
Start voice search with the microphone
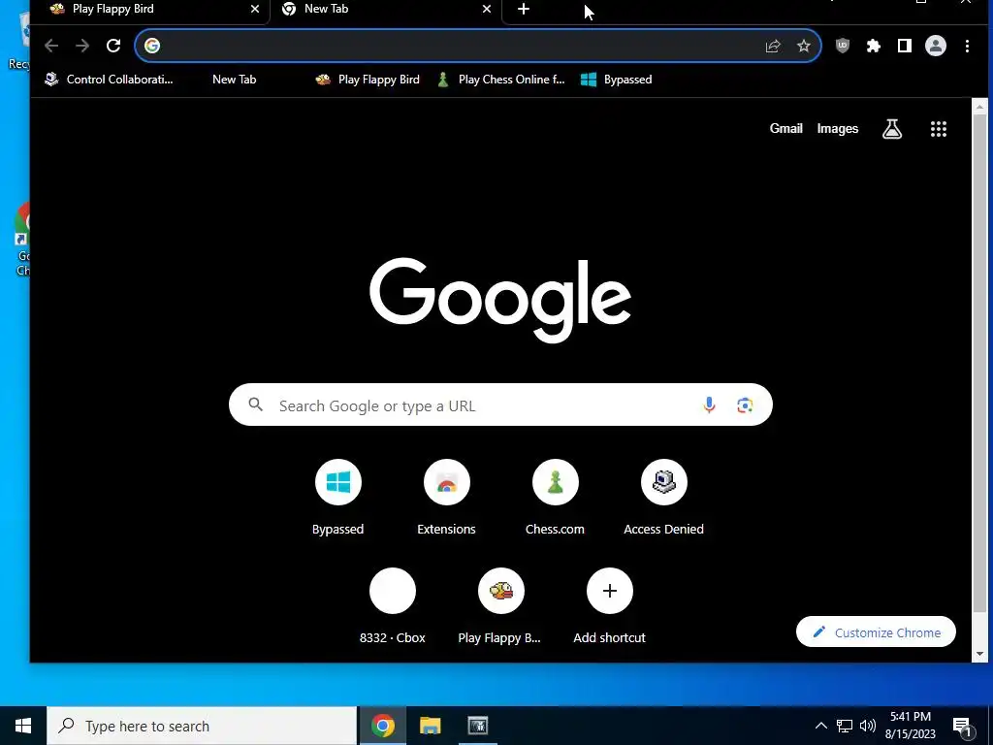(x=709, y=405)
